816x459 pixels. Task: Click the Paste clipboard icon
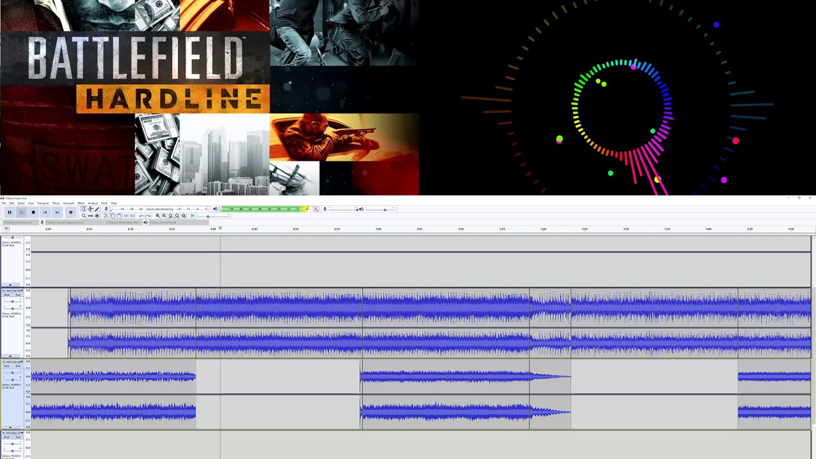coord(119,216)
